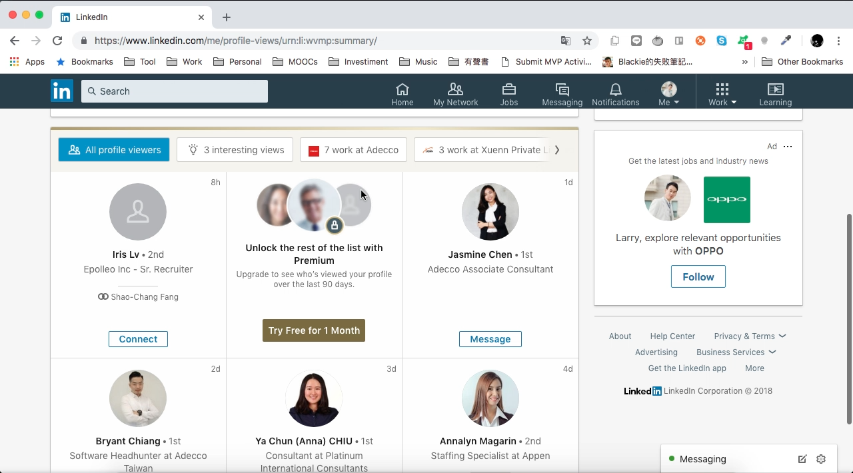Open Chrome three-dot menu
The width and height of the screenshot is (853, 473).
click(839, 41)
